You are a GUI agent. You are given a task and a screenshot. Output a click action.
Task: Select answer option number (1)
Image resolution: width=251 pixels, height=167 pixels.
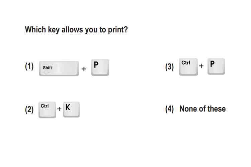coord(29,66)
